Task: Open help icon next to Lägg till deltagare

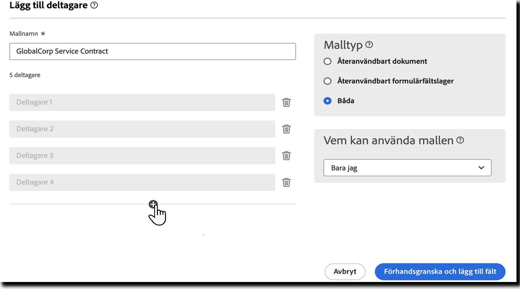Action: [94, 5]
